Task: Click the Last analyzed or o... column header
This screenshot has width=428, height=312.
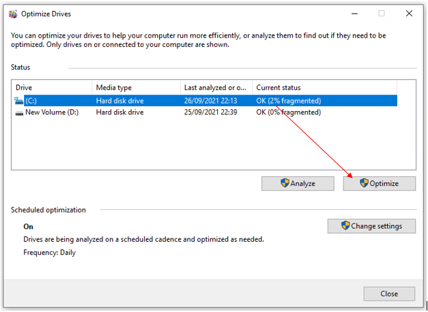Action: pos(216,87)
